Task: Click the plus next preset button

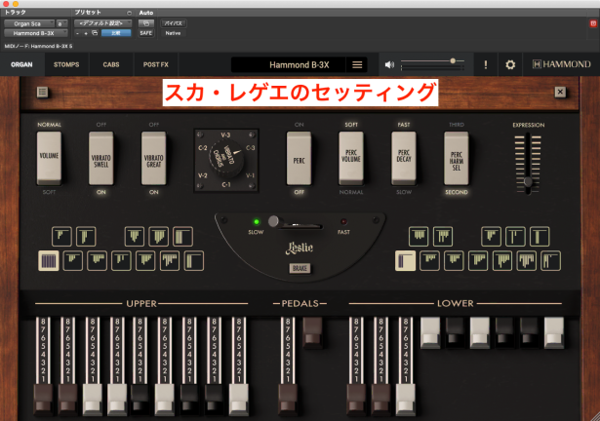Action: point(86,34)
